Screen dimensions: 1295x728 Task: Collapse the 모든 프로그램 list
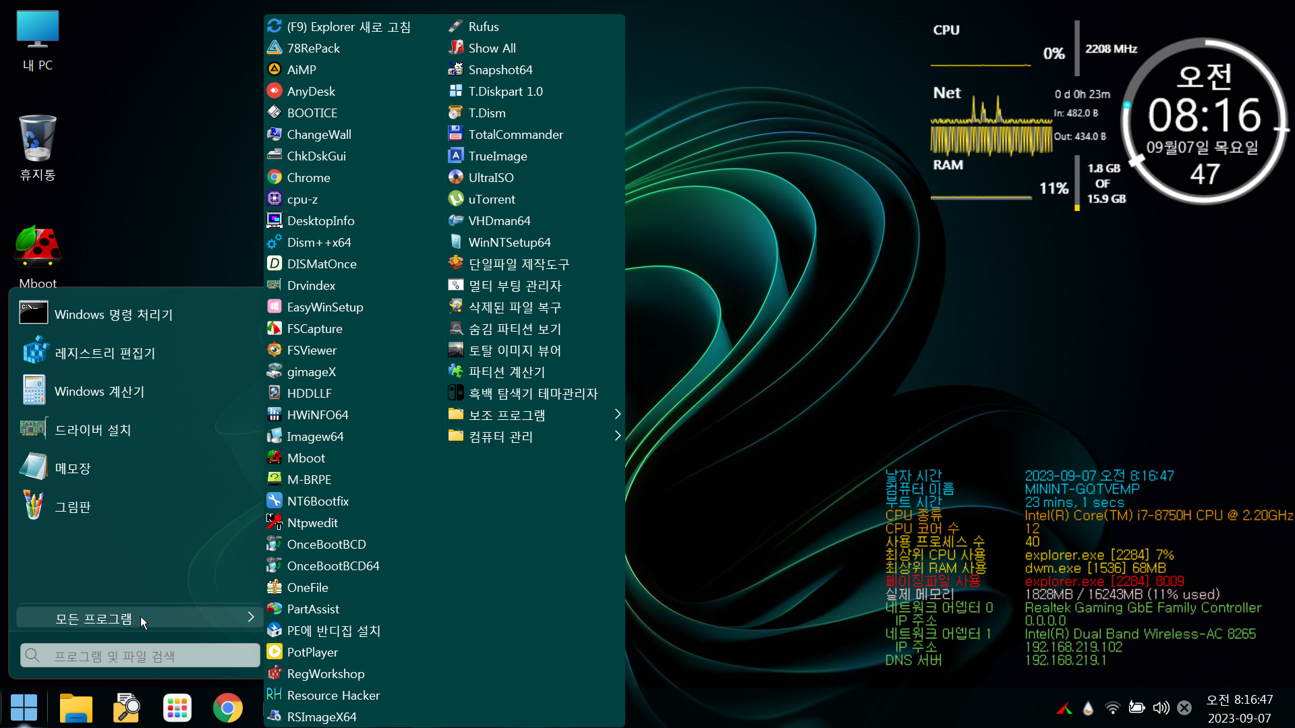[x=138, y=618]
